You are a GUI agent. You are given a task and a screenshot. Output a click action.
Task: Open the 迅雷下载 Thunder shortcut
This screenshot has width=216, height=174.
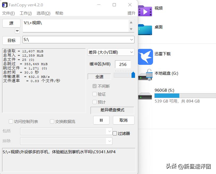click(x=145, y=57)
